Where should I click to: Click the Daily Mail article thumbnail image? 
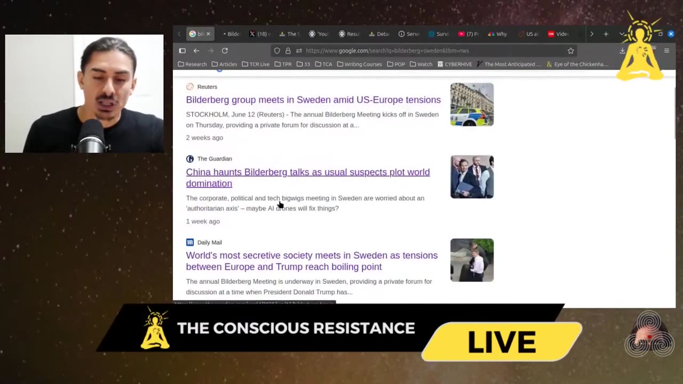pyautogui.click(x=472, y=260)
